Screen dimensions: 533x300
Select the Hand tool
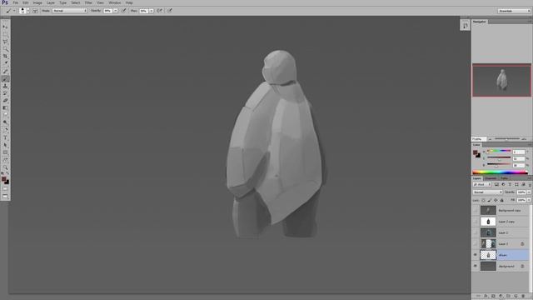[x=5, y=160]
